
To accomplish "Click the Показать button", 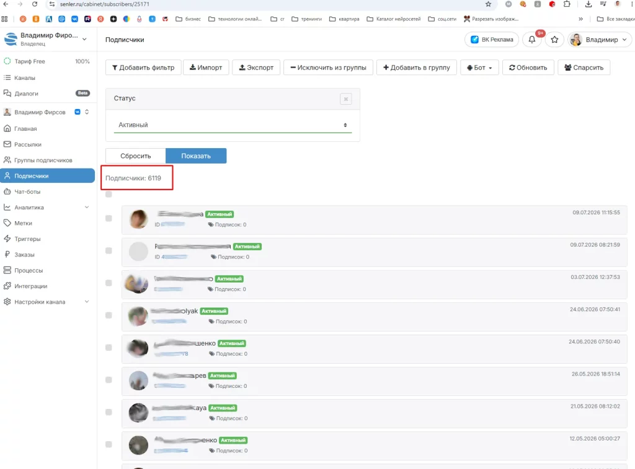I will (x=196, y=156).
